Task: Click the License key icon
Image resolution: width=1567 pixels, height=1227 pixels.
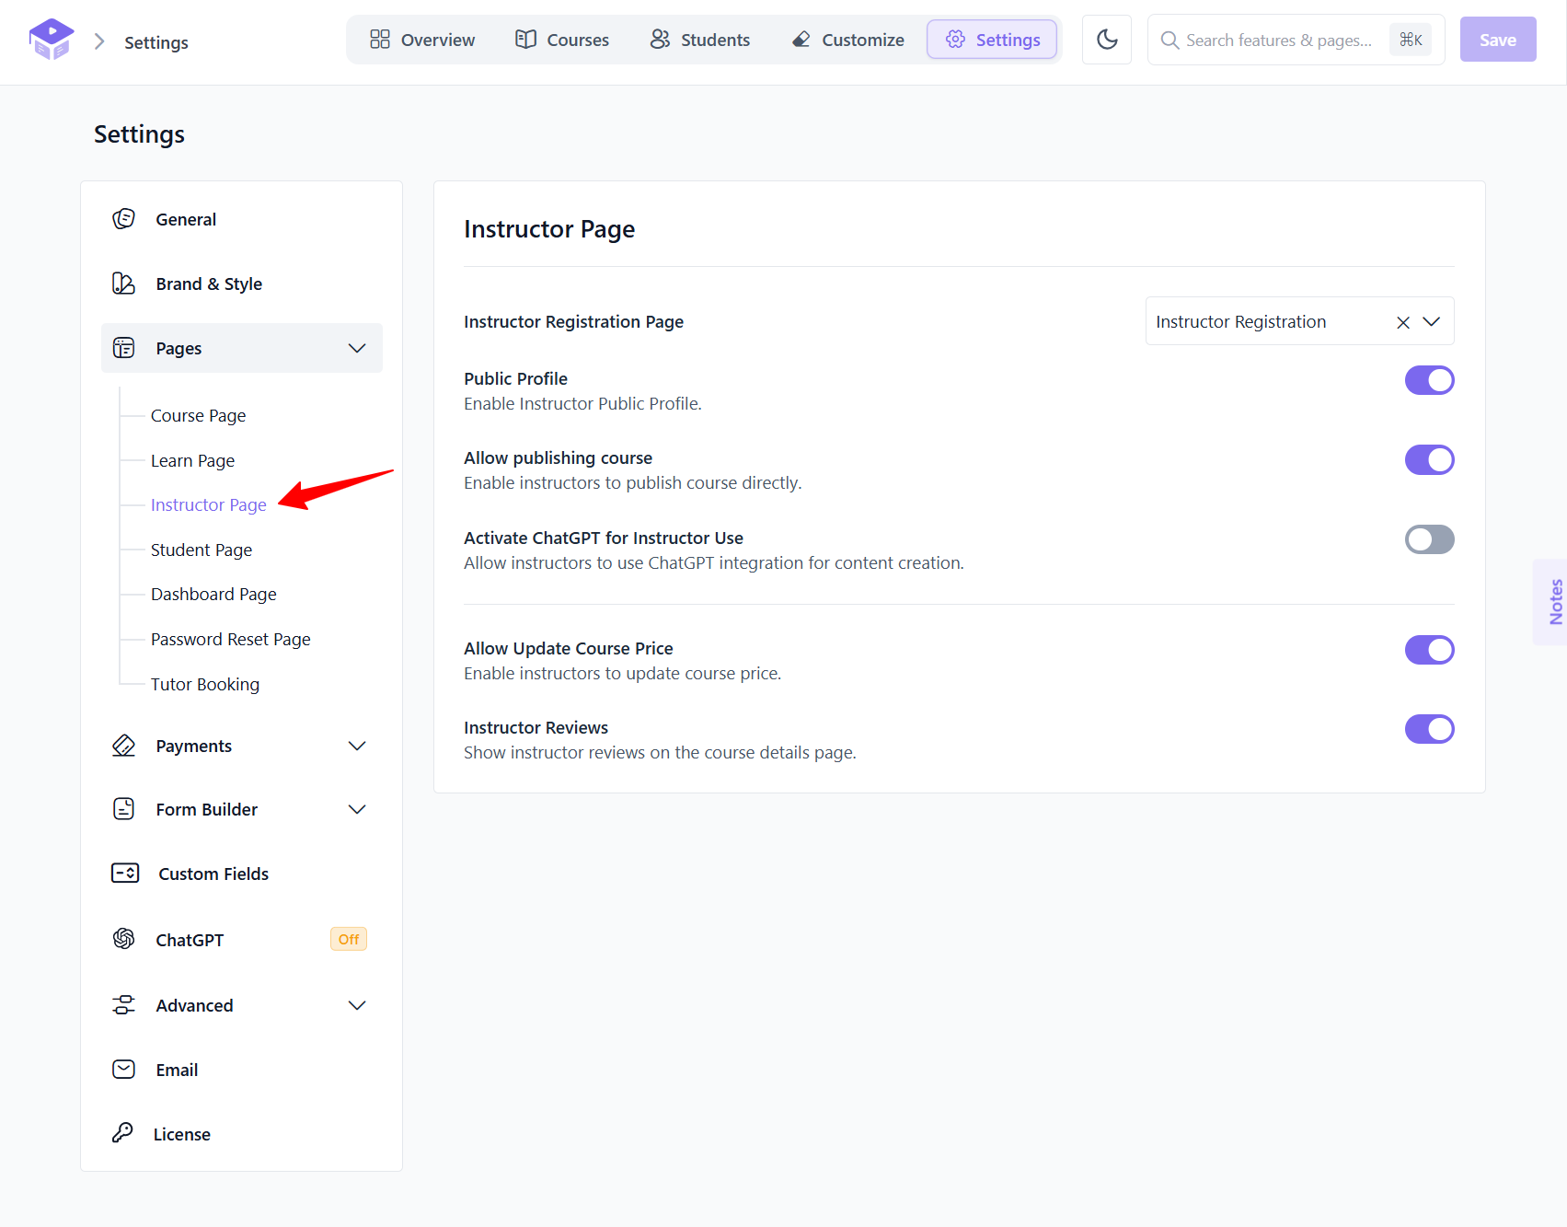Action: coord(122,1133)
